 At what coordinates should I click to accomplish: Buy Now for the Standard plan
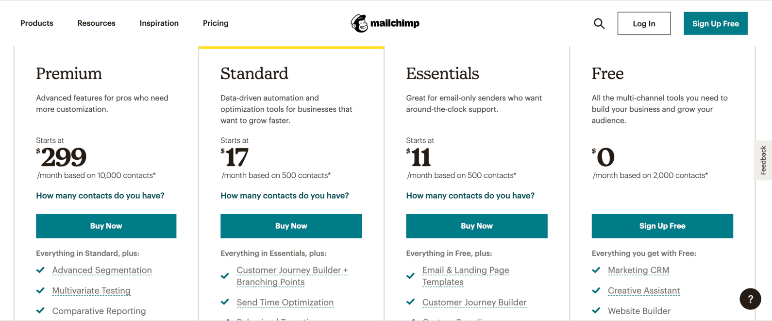pos(291,226)
